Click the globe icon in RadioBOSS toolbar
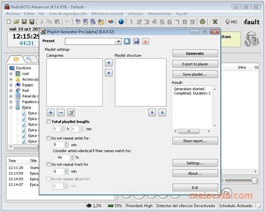Image resolution: width=265 pixels, height=212 pixels. [121, 22]
